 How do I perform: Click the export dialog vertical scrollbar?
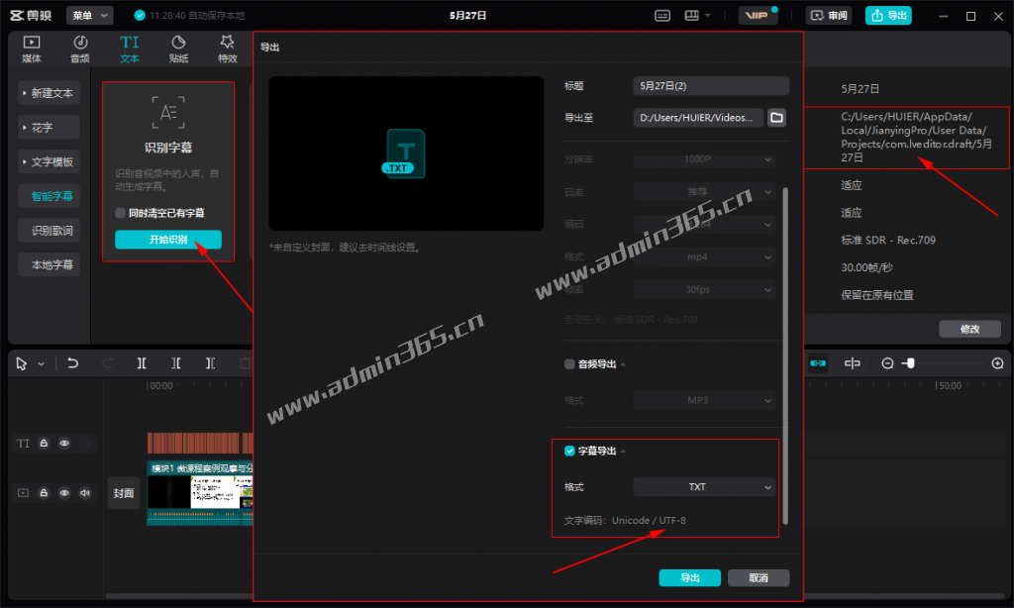click(x=785, y=355)
